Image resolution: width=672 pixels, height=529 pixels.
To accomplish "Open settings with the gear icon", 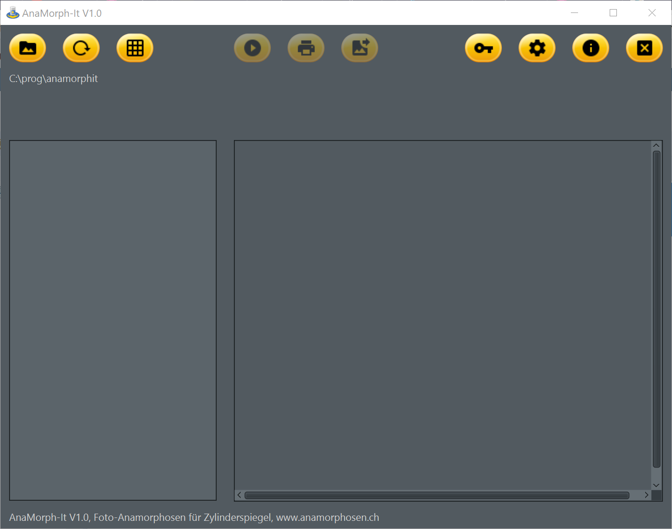I will [x=537, y=48].
